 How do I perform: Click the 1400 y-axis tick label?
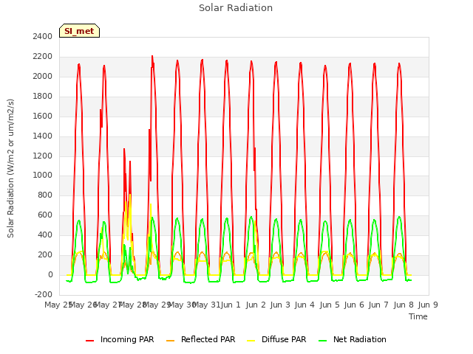pos(43,136)
